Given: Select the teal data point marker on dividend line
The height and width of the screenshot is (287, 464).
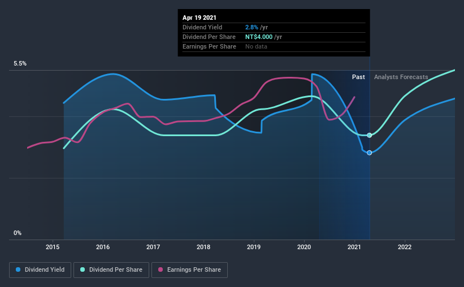Looking at the screenshot, I should coord(369,135).
